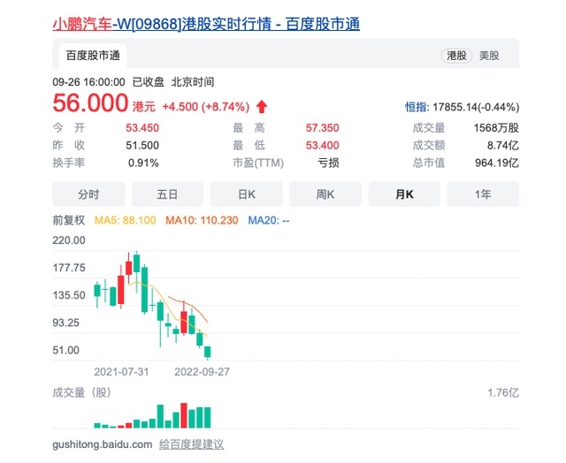Click the 2022-09-27 date axis label
Screen dimensions: 566x463
[203, 372]
